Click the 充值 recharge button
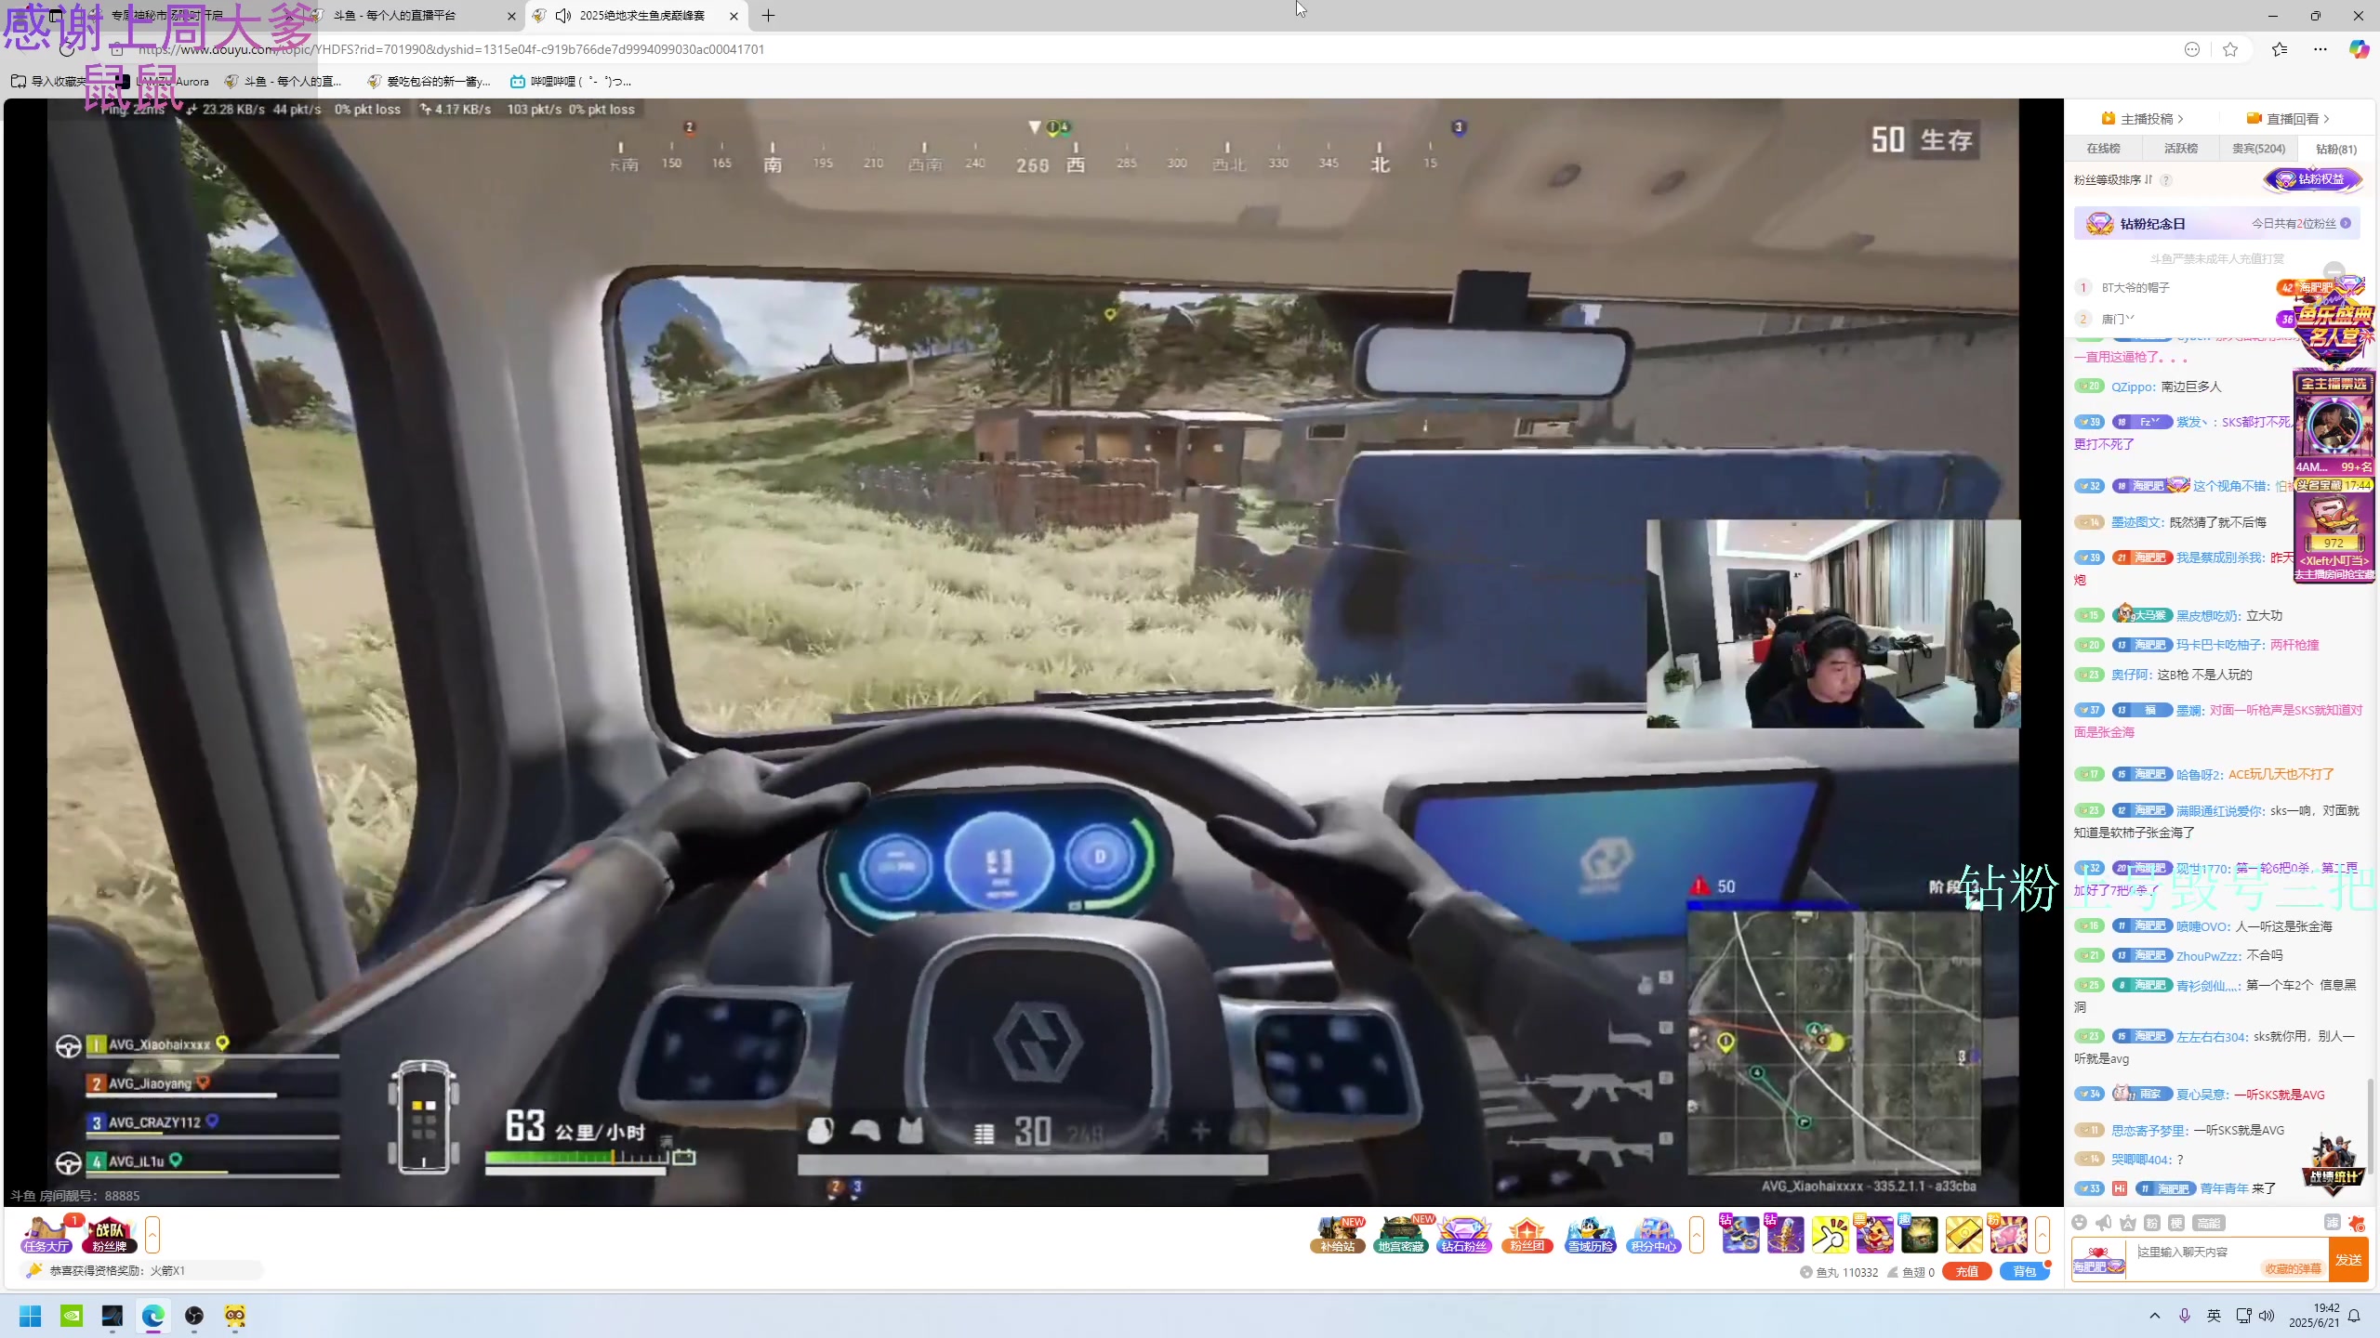2380x1338 pixels. pyautogui.click(x=1966, y=1272)
